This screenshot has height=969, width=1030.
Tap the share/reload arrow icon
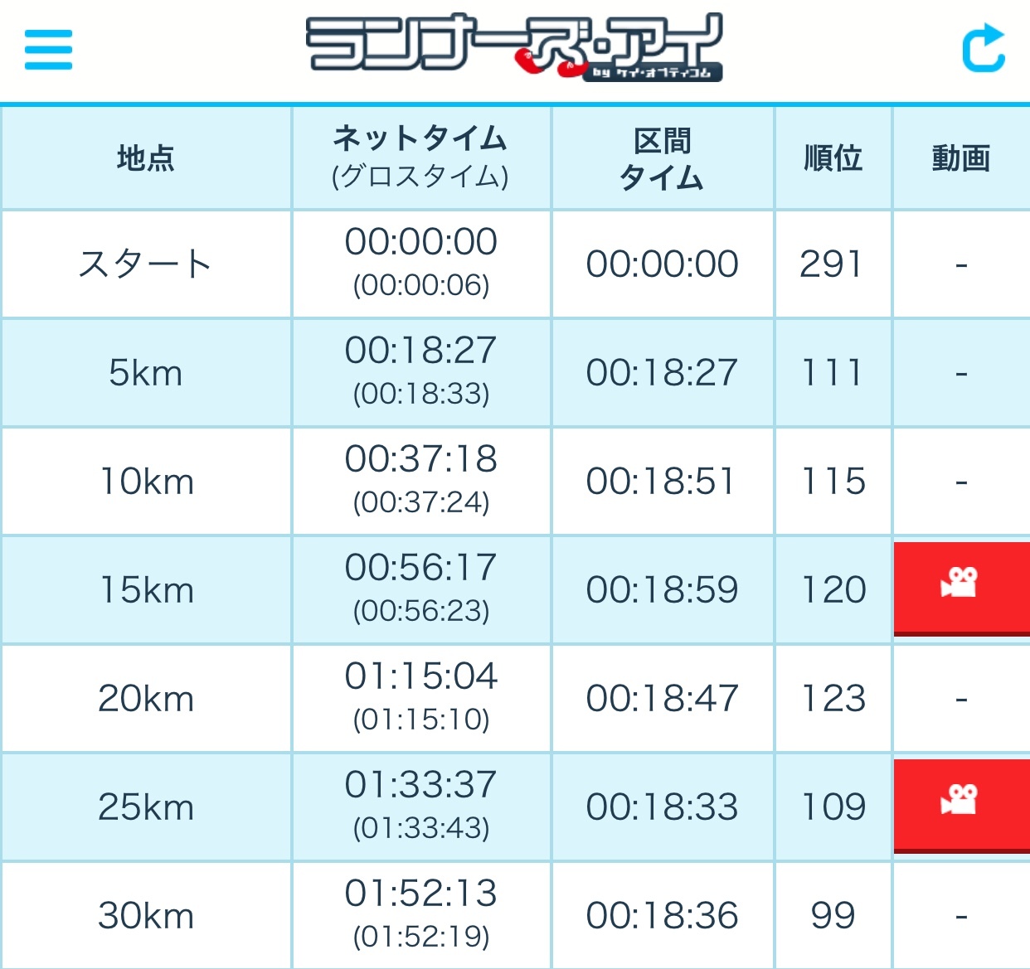pos(984,48)
